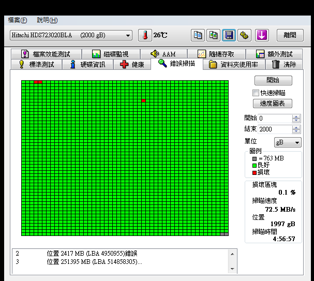Click the 開始 start scan button
The width and height of the screenshot is (314, 281).
click(x=273, y=80)
